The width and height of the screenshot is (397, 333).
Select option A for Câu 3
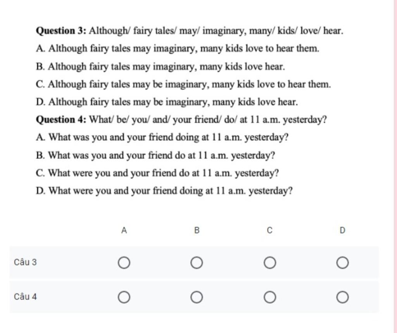(x=124, y=263)
